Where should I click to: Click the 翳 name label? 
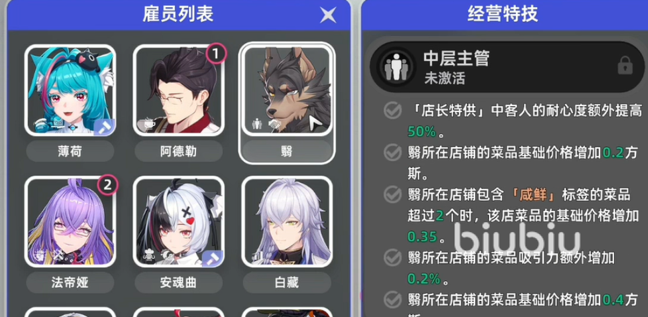287,151
